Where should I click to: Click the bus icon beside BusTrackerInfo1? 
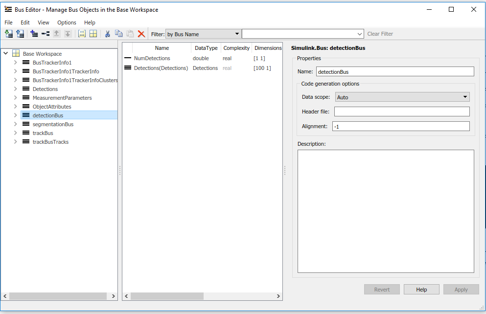coord(26,62)
